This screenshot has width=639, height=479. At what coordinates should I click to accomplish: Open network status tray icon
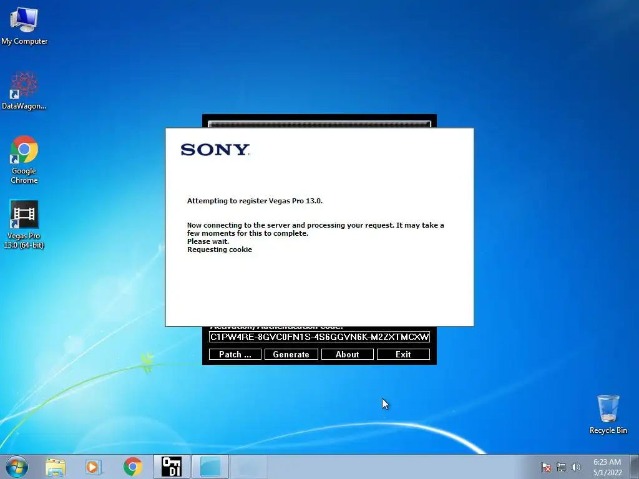click(561, 467)
